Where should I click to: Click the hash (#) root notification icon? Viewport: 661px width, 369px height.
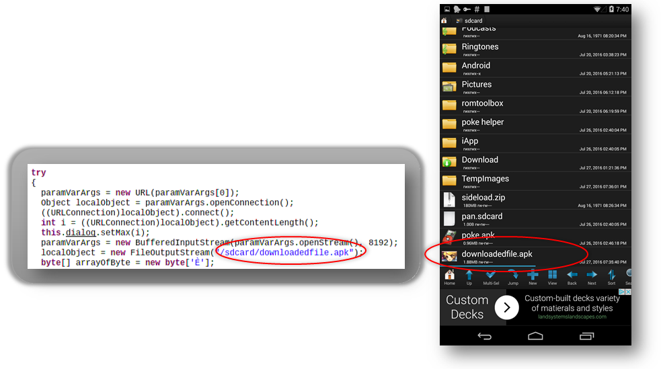point(477,9)
